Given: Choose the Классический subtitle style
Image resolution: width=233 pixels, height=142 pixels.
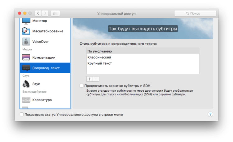Looking at the screenshot, I should (143, 57).
